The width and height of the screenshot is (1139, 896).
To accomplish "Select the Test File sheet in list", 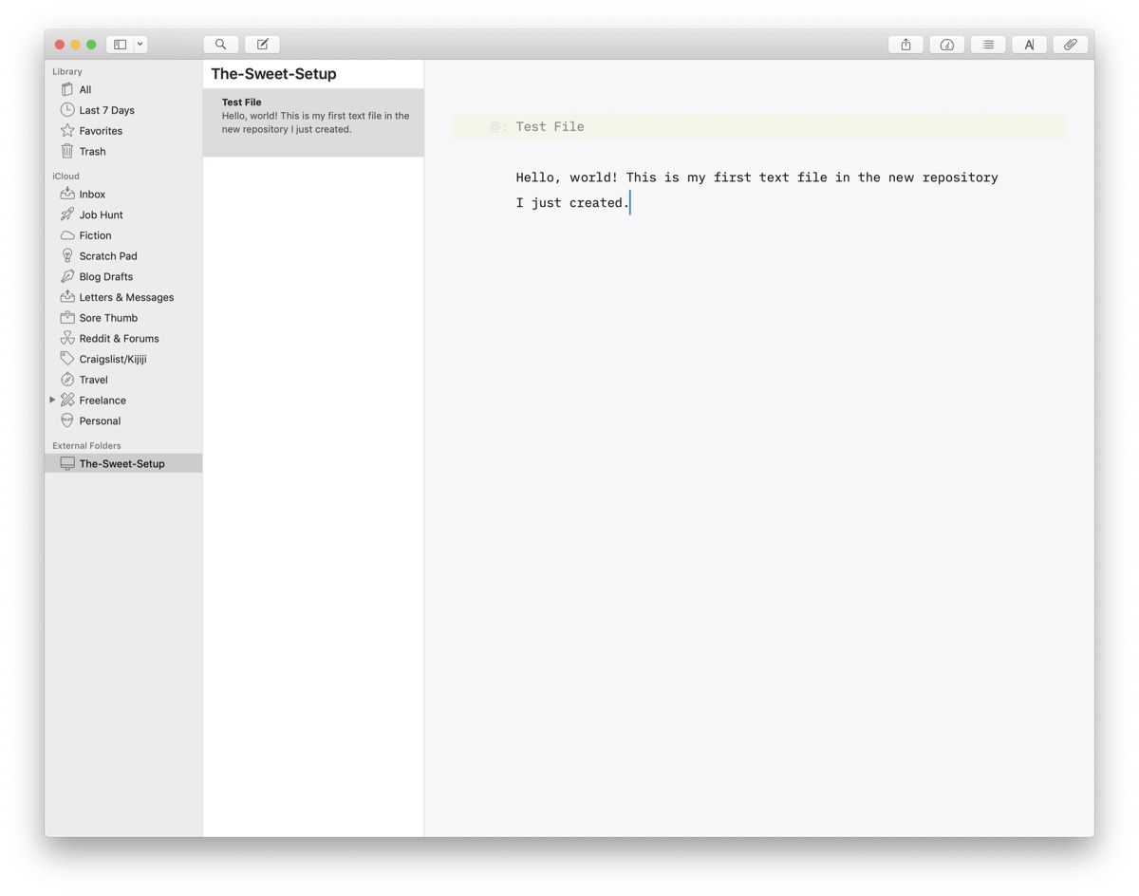I will pyautogui.click(x=313, y=122).
